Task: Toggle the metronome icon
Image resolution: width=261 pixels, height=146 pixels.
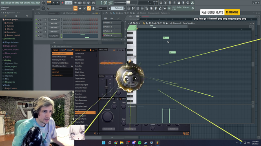Action: coord(75,3)
